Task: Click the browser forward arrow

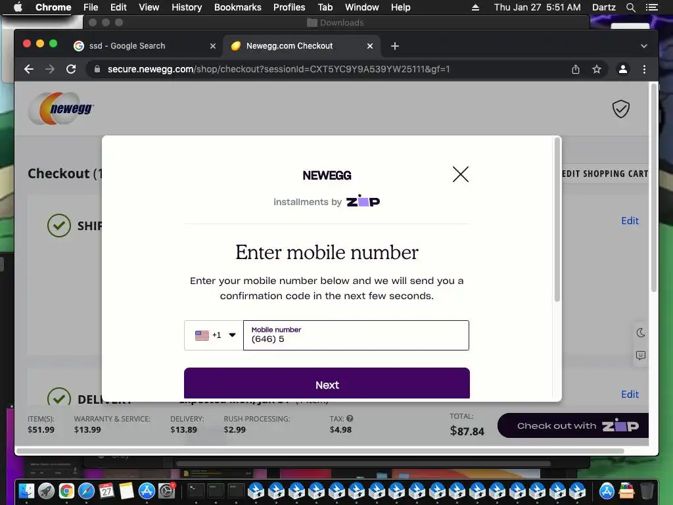Action: point(50,69)
